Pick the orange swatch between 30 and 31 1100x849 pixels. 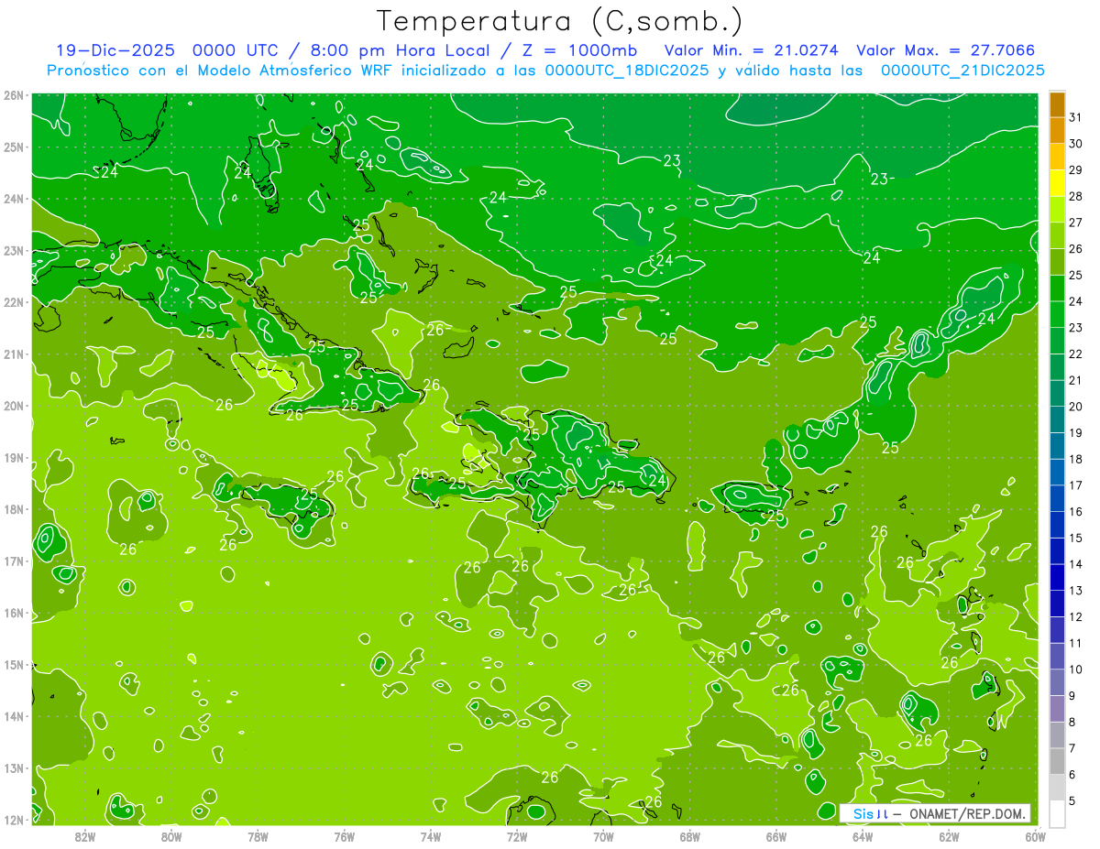[1057, 130]
